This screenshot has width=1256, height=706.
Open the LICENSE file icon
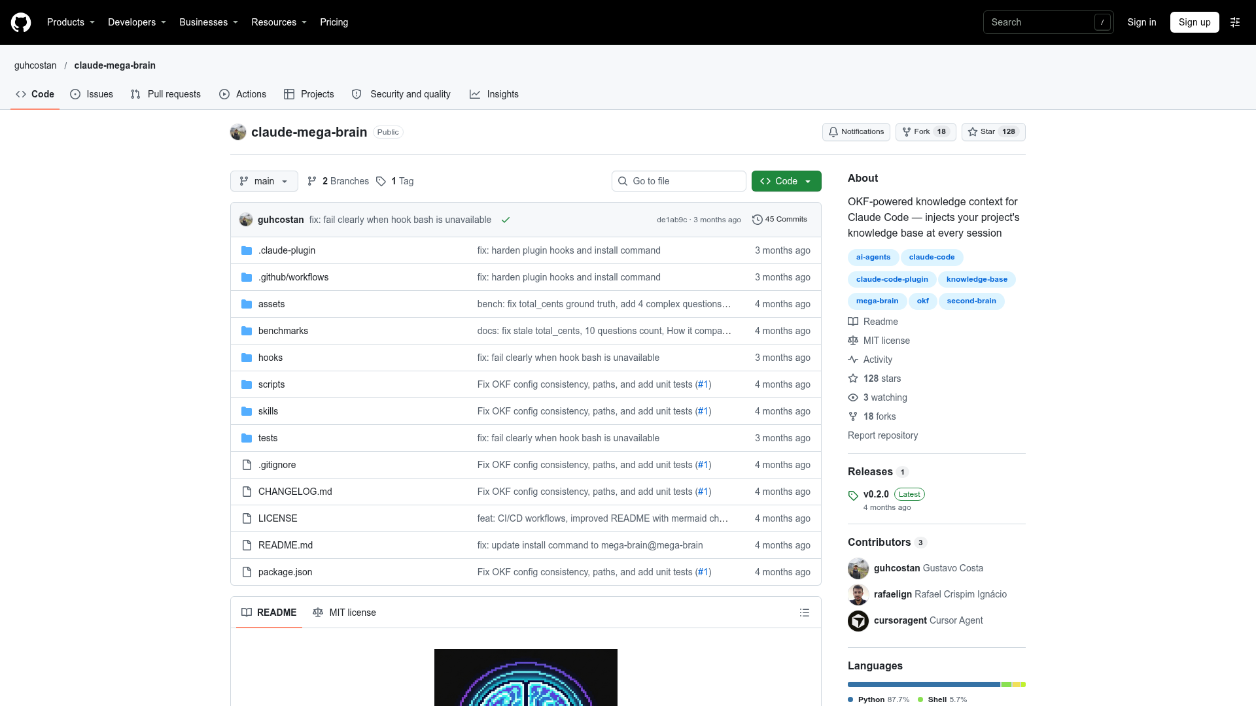(x=247, y=518)
